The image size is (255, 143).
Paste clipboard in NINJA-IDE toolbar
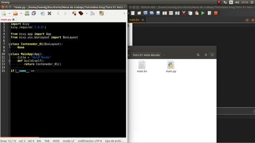(196, 13)
